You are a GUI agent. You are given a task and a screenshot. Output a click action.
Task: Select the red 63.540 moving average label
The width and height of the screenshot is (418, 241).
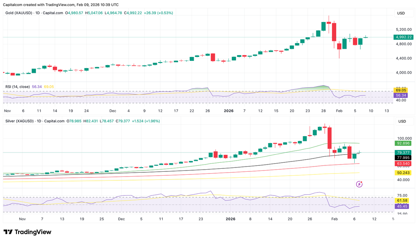[x=403, y=163]
